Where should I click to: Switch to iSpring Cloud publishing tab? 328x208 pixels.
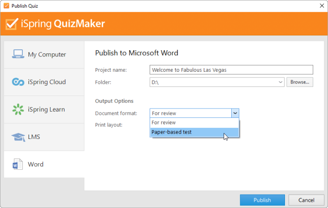(x=44, y=82)
